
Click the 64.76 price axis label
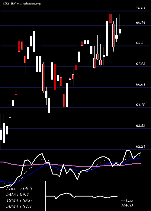[141, 105]
